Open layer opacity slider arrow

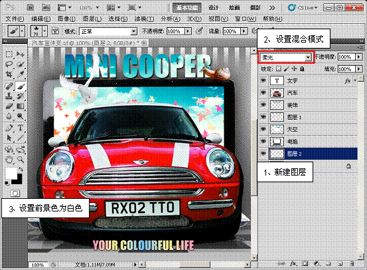pos(359,57)
